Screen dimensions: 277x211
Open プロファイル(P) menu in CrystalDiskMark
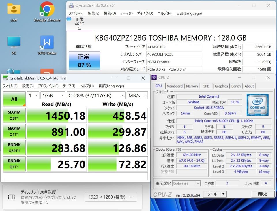(x=48, y=86)
